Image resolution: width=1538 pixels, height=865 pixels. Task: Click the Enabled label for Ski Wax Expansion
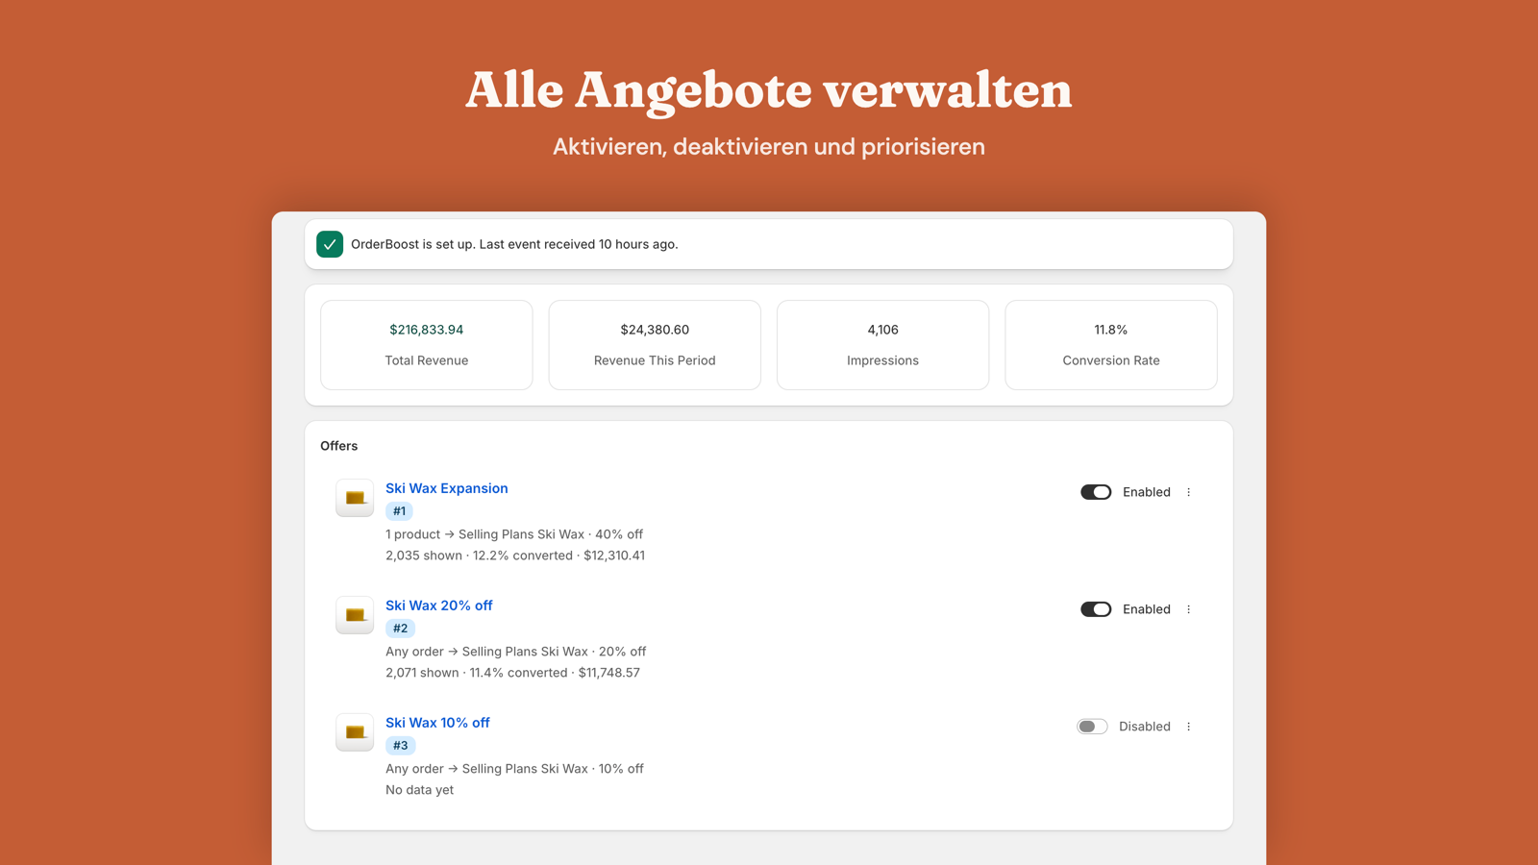[x=1147, y=492]
